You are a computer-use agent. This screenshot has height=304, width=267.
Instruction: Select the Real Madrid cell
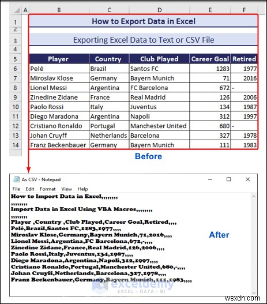[159, 97]
